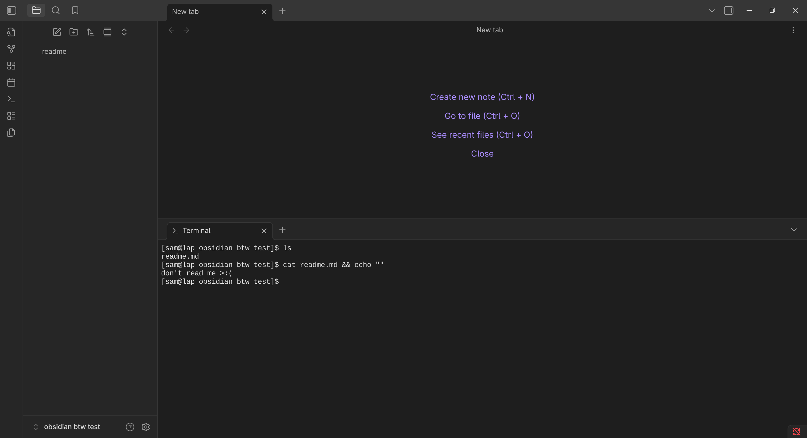Open the New tab three-dot menu
This screenshot has height=438, width=807.
tap(793, 30)
